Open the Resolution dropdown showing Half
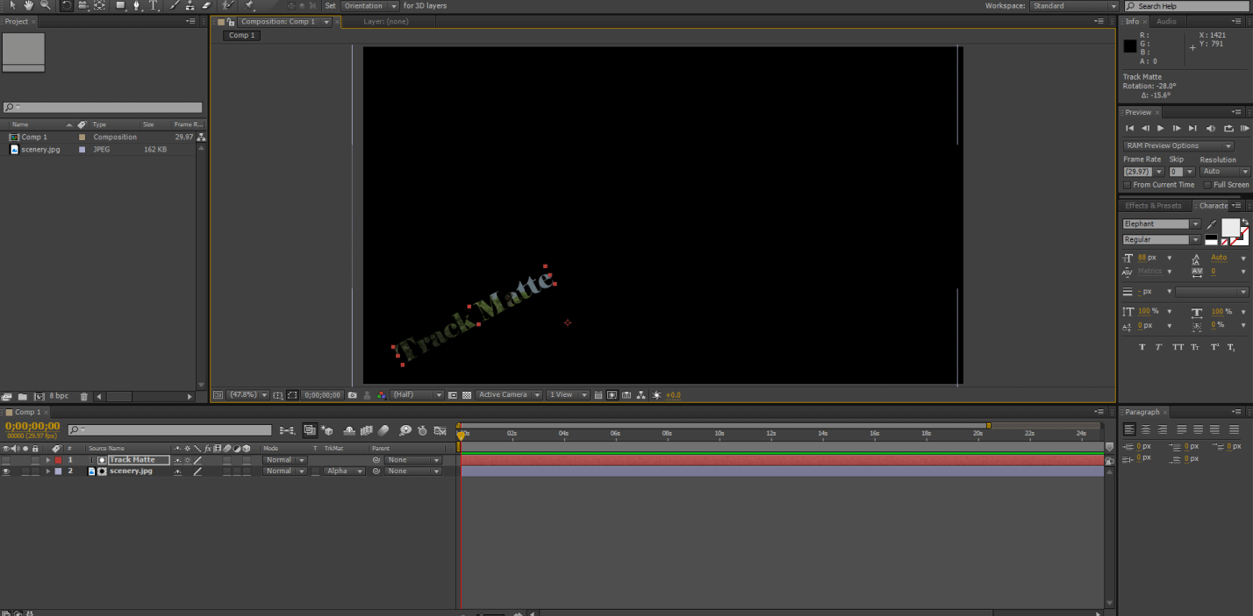This screenshot has width=1253, height=616. [416, 394]
